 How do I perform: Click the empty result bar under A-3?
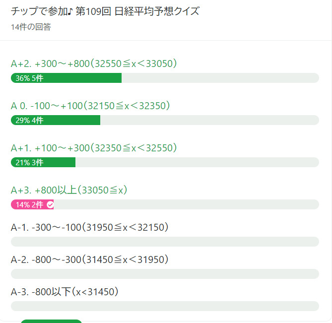point(165,306)
